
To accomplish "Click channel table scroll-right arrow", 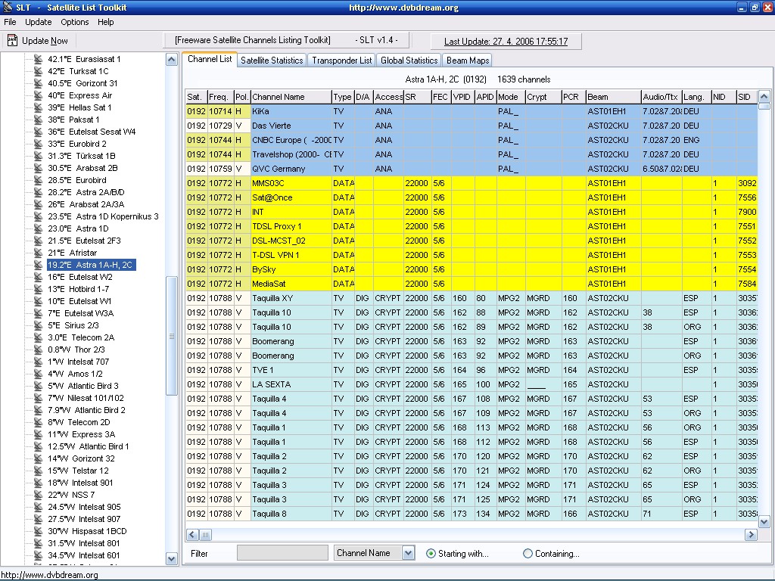I will [751, 535].
